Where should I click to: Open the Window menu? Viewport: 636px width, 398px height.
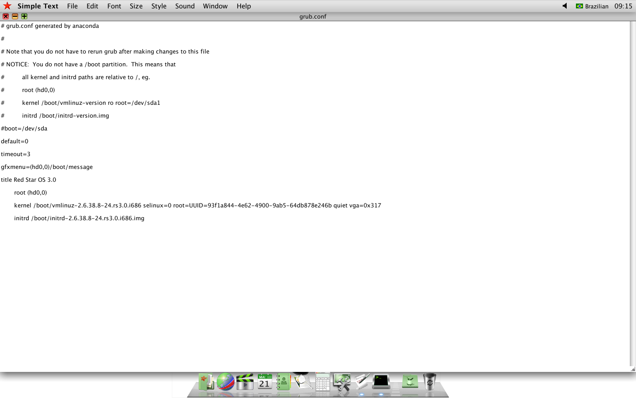[x=215, y=6]
